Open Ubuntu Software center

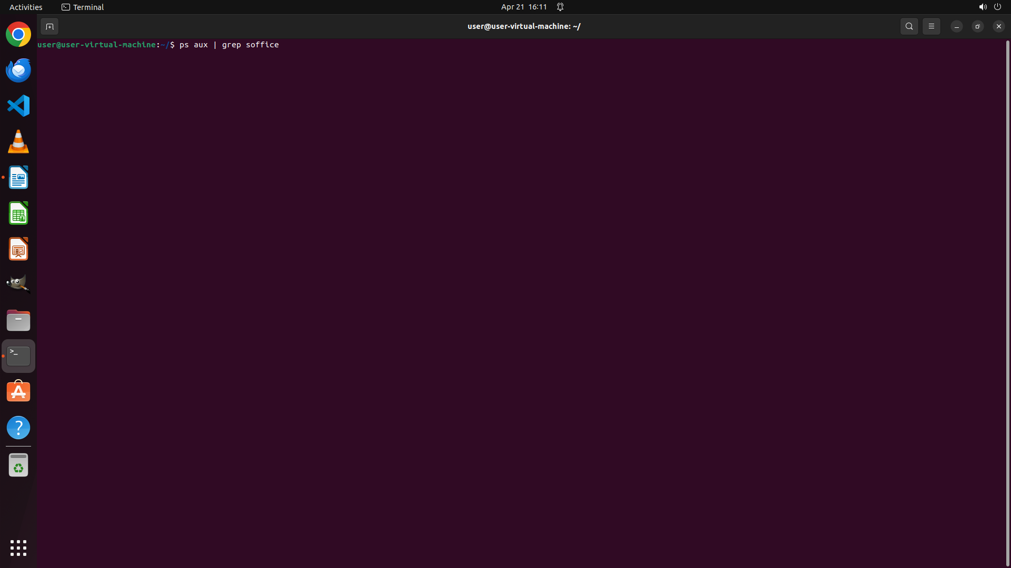point(18,392)
